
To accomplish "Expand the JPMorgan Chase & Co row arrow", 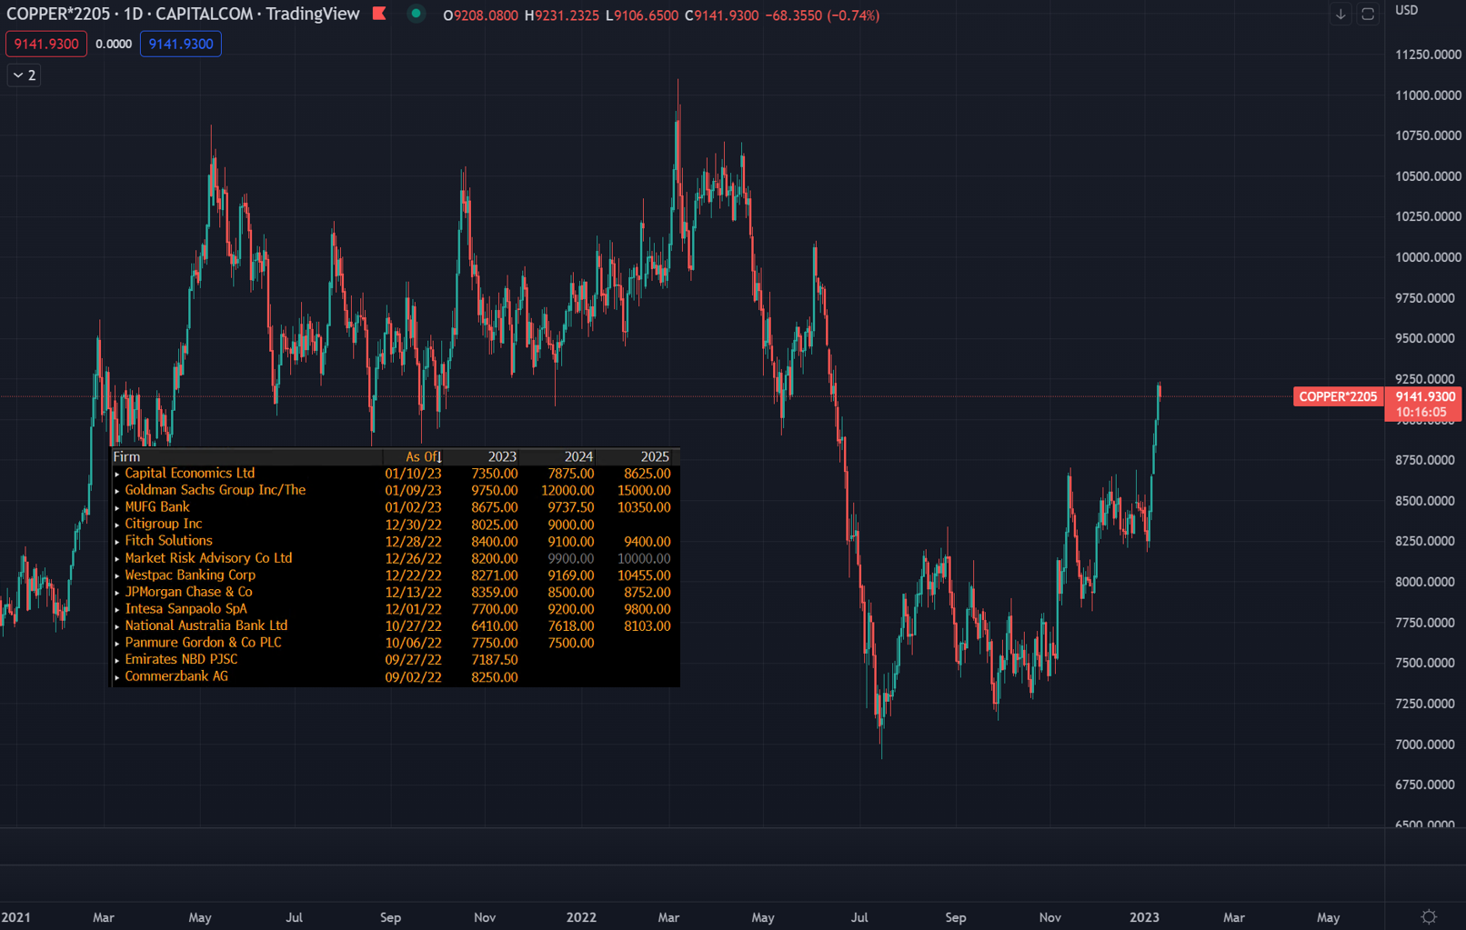I will (x=117, y=593).
